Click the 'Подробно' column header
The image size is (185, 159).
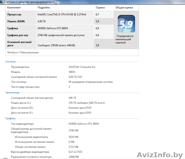coord(44,8)
